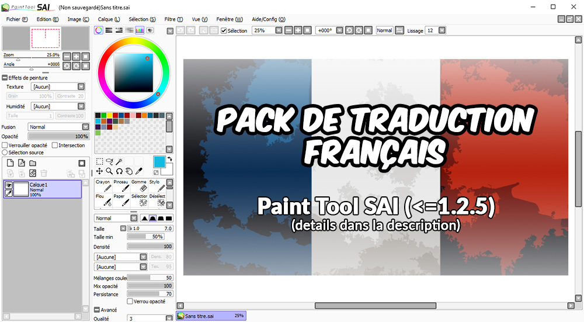Select the cyan foreground color swatch
Viewport: 584px width, 322px height.
[159, 162]
